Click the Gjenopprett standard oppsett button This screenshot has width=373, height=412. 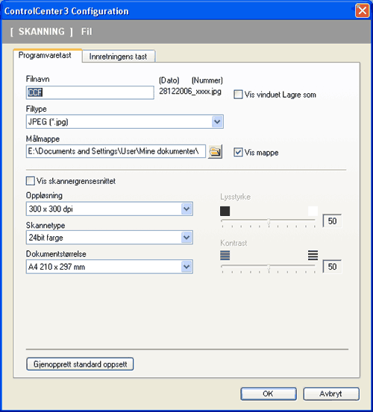pyautogui.click(x=80, y=364)
